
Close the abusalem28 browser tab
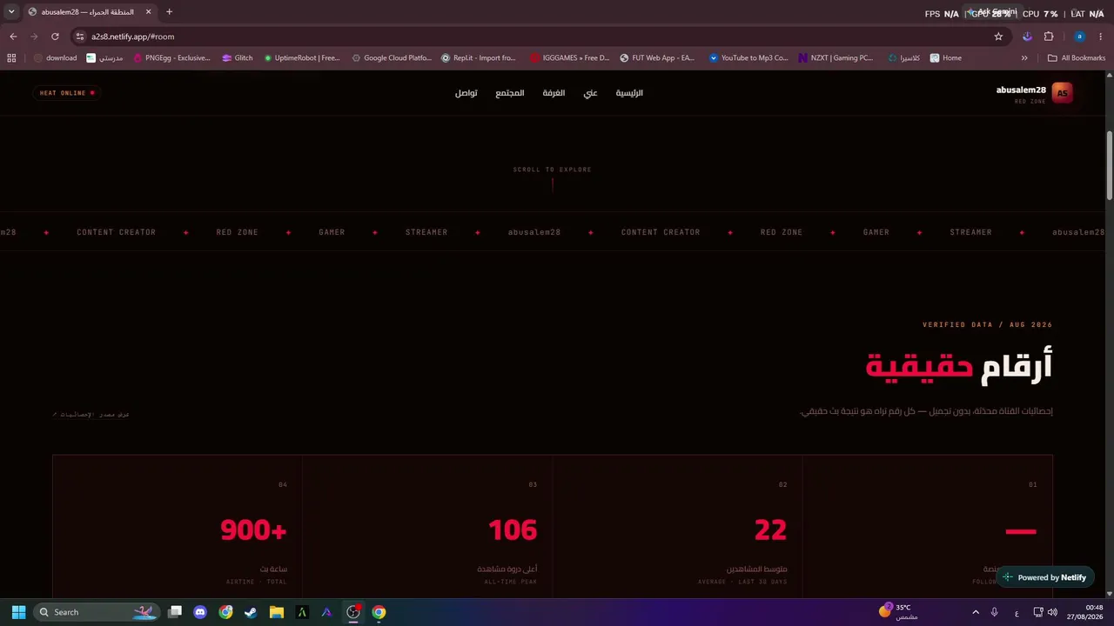pyautogui.click(x=148, y=12)
